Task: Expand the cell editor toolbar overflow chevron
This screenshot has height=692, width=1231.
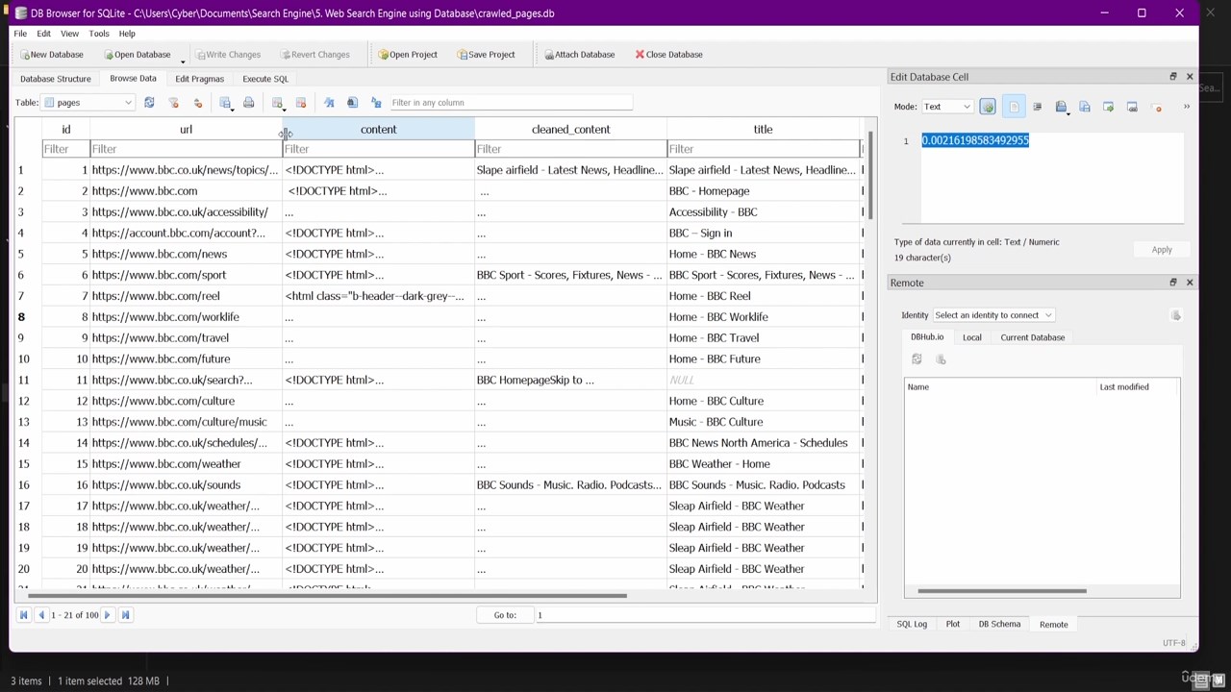Action: (x=1187, y=107)
